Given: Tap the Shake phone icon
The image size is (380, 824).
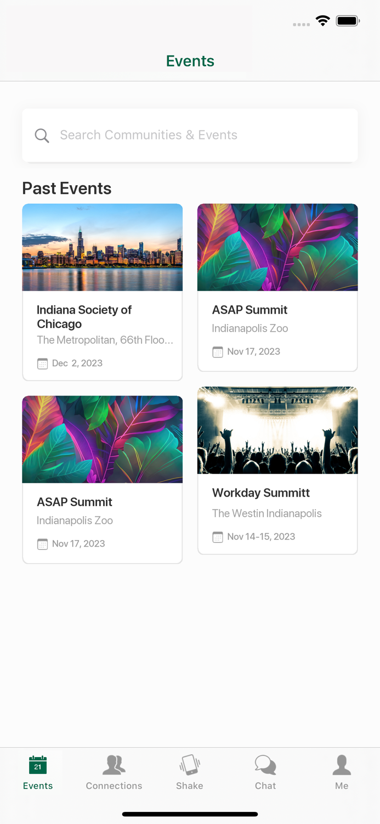Looking at the screenshot, I should (x=190, y=765).
